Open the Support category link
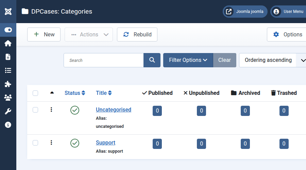The width and height of the screenshot is (306, 170). [105, 143]
